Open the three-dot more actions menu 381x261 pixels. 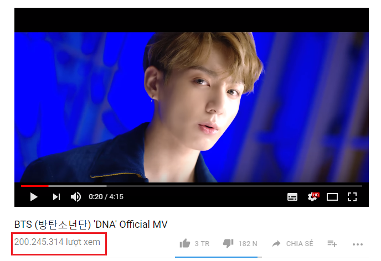(358, 244)
